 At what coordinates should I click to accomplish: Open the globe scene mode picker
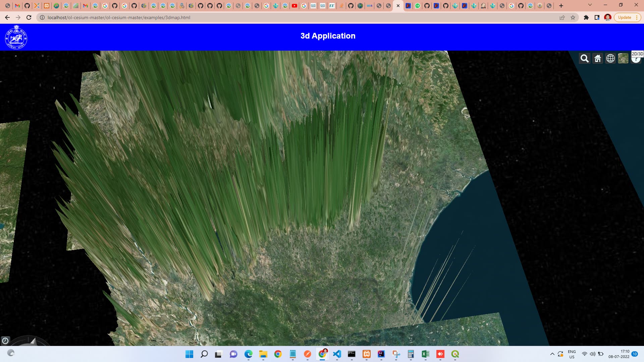[610, 59]
